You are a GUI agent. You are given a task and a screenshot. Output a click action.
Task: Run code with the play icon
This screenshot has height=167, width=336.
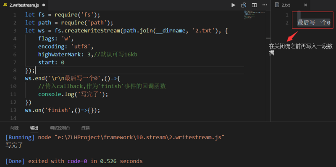point(234,5)
